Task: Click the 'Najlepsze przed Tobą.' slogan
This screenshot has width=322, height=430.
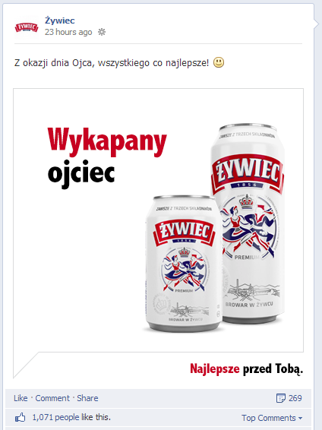Action: point(246,368)
